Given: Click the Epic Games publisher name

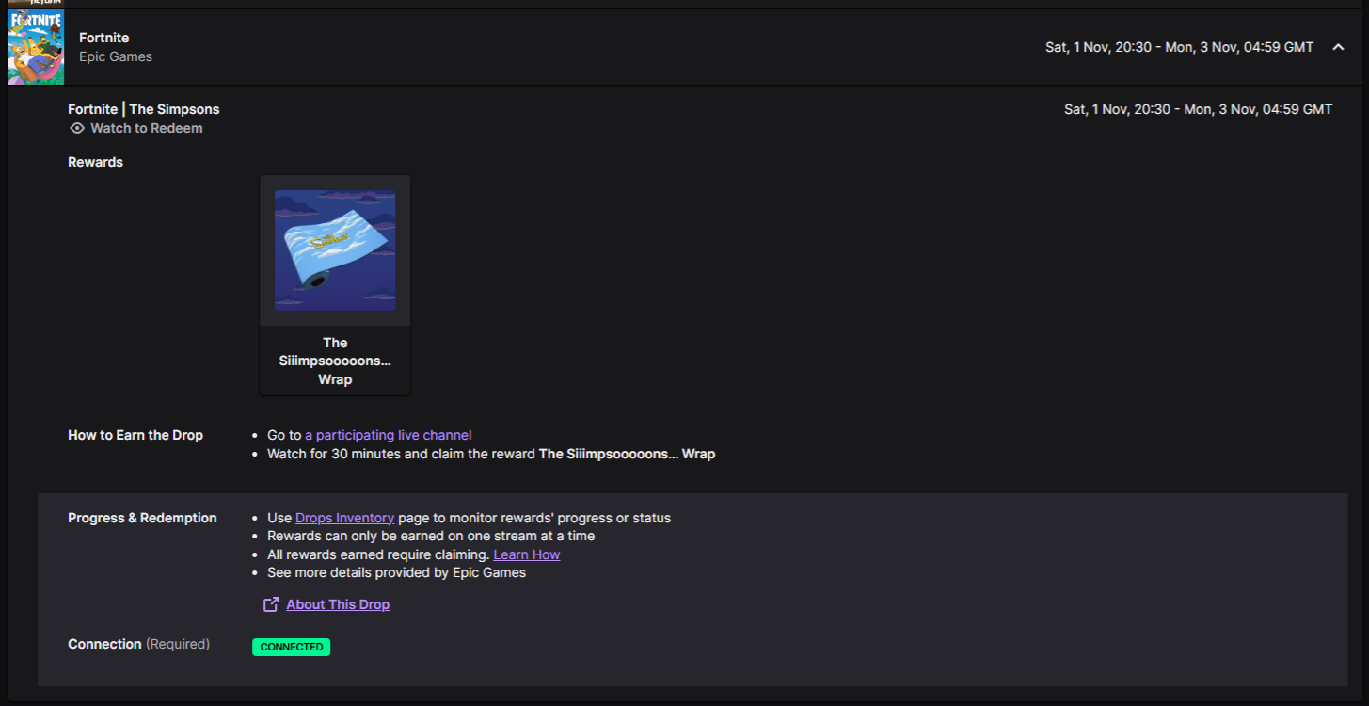Looking at the screenshot, I should (x=116, y=56).
